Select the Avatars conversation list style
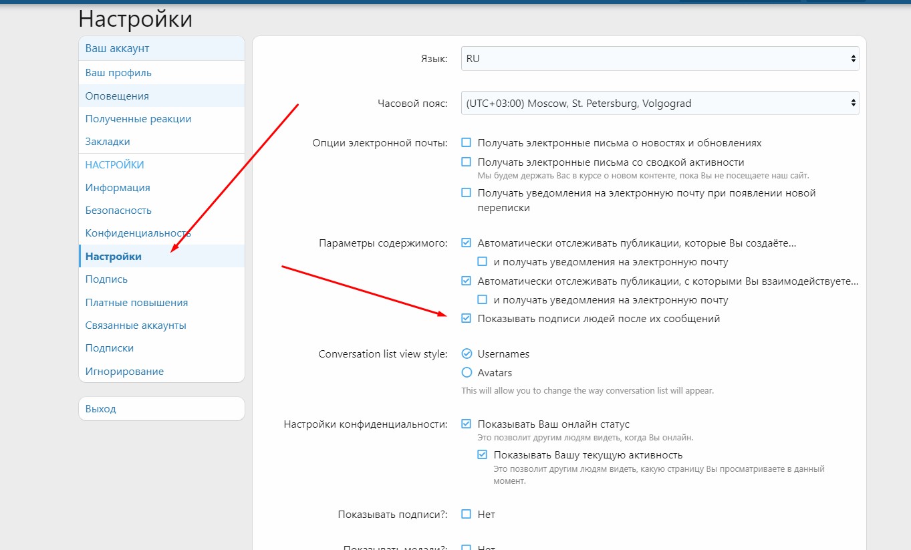Viewport: 911px width, 550px height. coord(467,373)
